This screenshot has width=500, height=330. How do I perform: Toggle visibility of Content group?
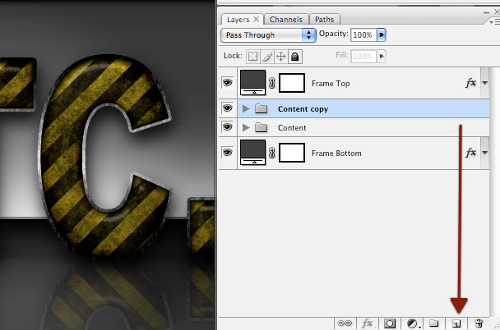click(227, 127)
